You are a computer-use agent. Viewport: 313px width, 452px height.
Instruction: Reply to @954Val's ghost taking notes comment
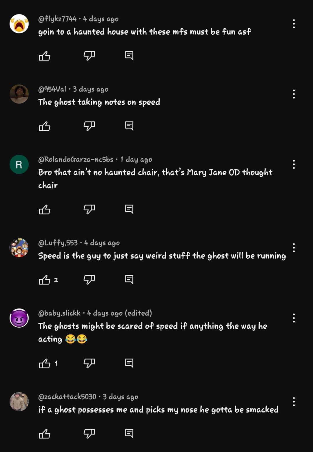click(129, 126)
